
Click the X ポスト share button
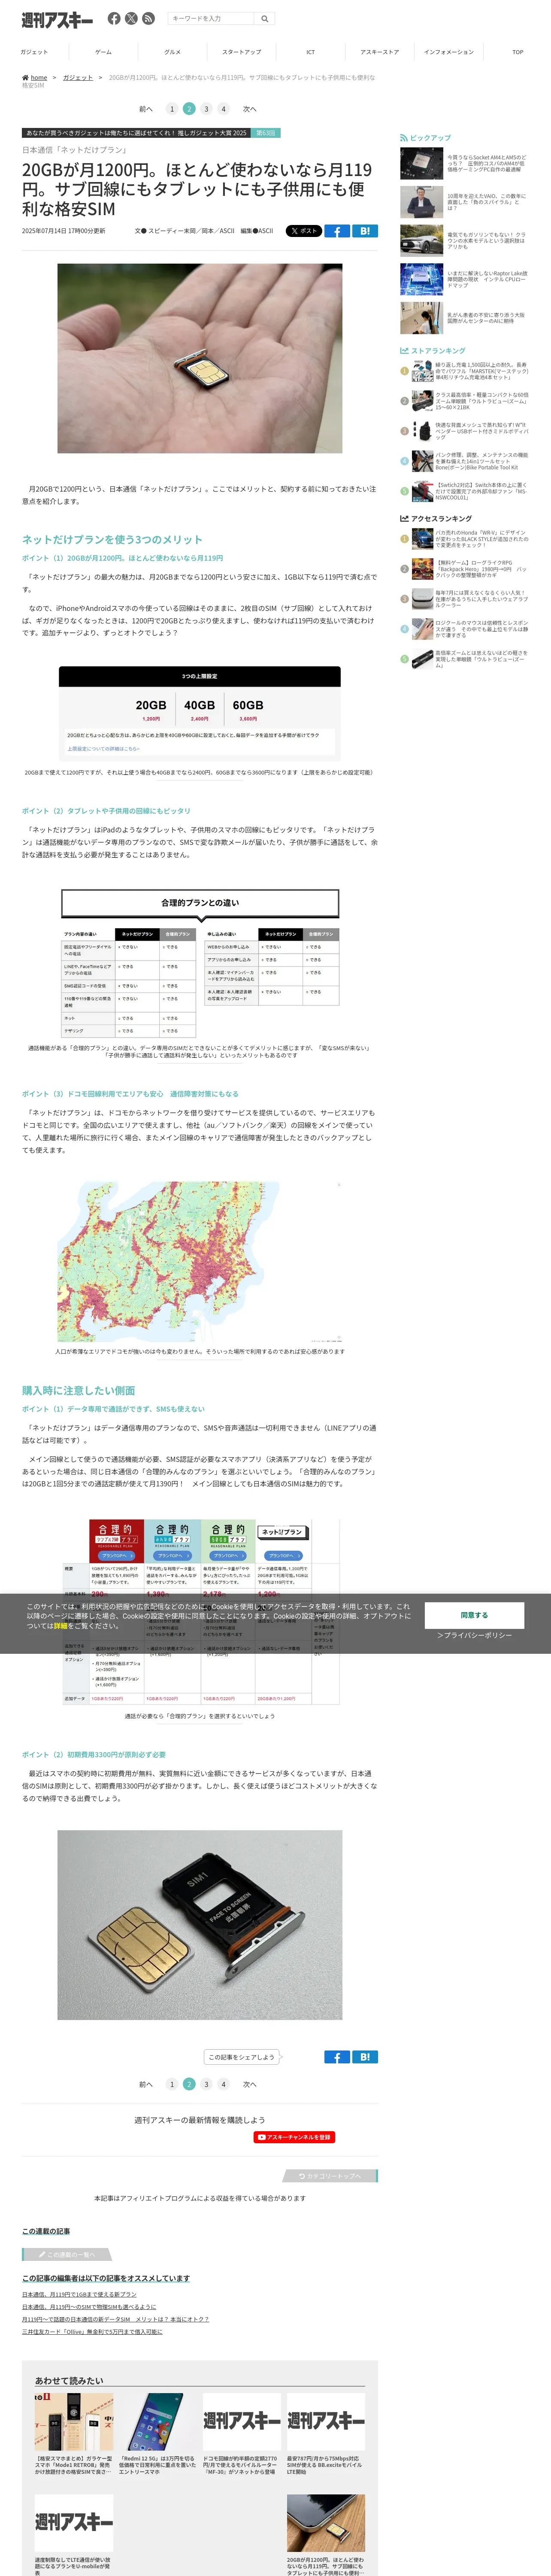point(304,231)
